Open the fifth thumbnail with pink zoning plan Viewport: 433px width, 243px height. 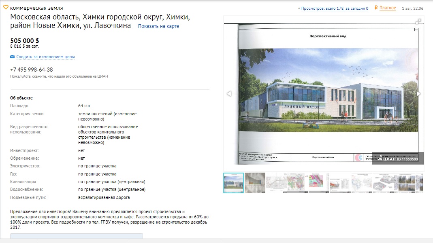click(319, 183)
